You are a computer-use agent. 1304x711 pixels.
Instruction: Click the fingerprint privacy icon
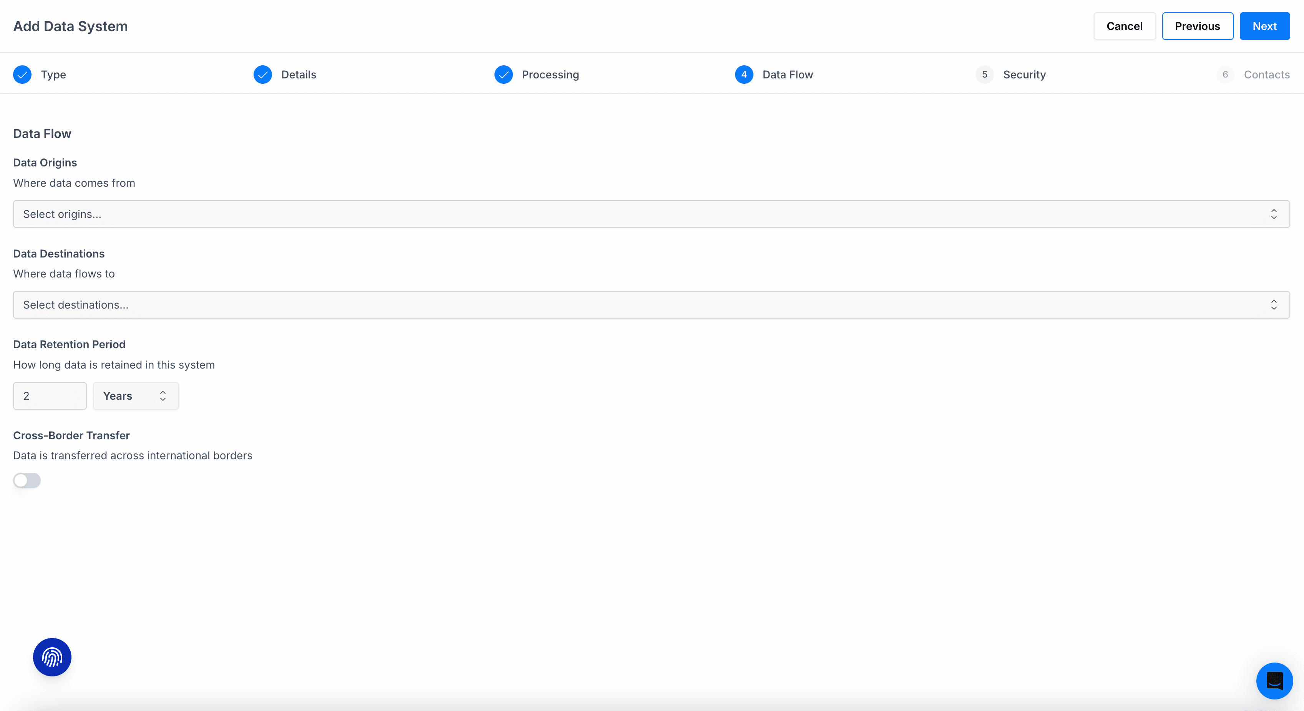(x=52, y=657)
